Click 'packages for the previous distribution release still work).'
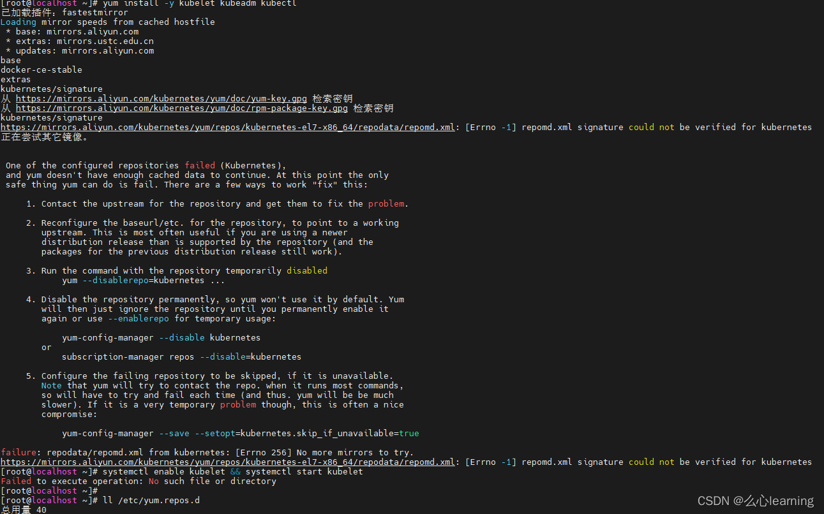824x514 pixels. (192, 252)
